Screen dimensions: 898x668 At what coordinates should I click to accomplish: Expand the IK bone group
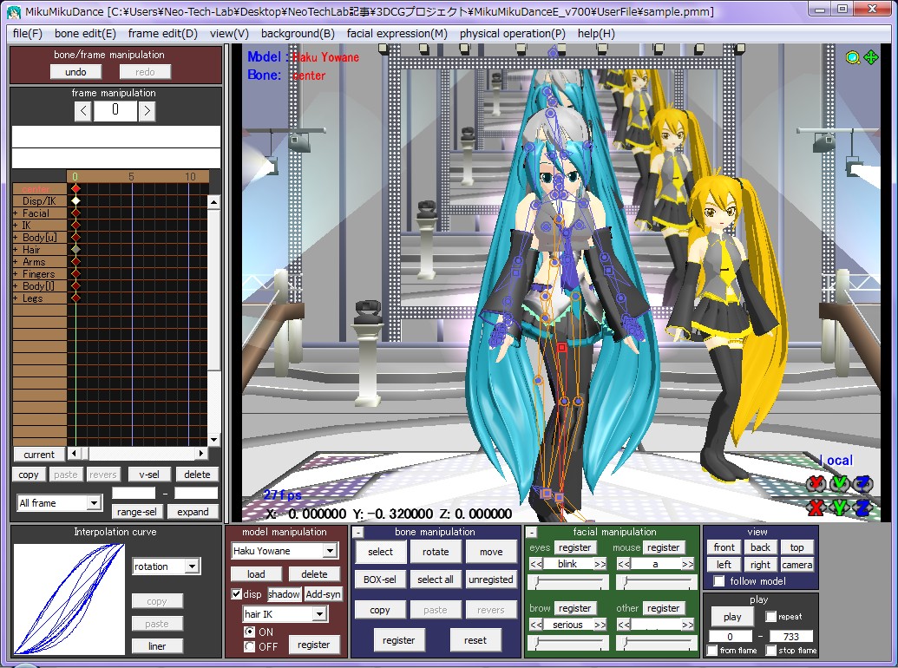click(x=16, y=226)
